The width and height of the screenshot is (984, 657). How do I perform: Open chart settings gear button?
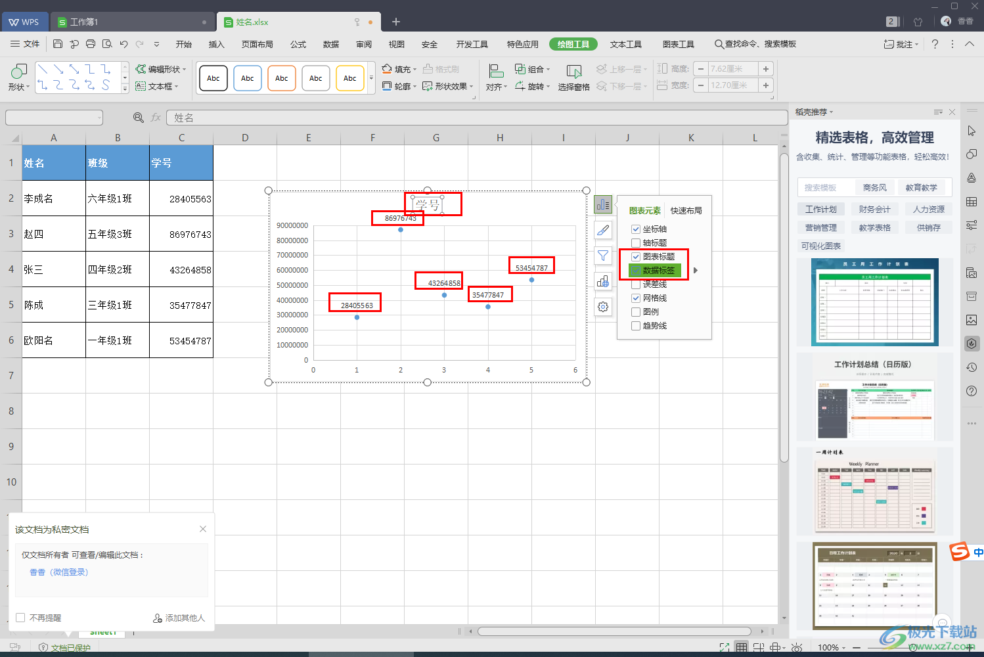(603, 307)
